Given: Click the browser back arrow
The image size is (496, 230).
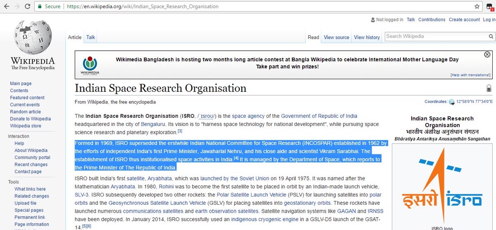Looking at the screenshot, I should click(6, 7).
